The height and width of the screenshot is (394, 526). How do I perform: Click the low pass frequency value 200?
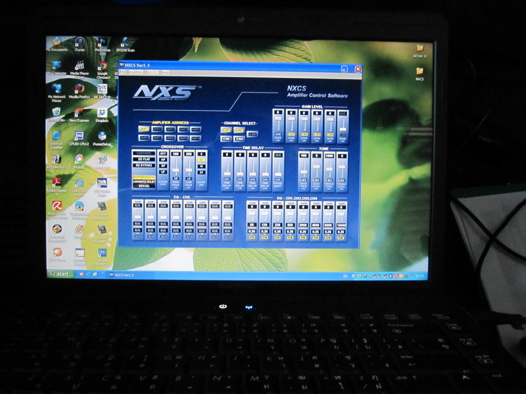pos(189,154)
